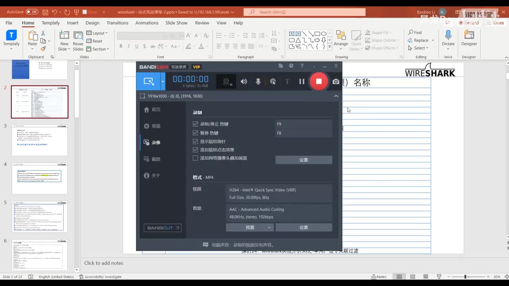
Task: Click the Undo icon in PowerPoint
Action: pyautogui.click(x=54, y=12)
